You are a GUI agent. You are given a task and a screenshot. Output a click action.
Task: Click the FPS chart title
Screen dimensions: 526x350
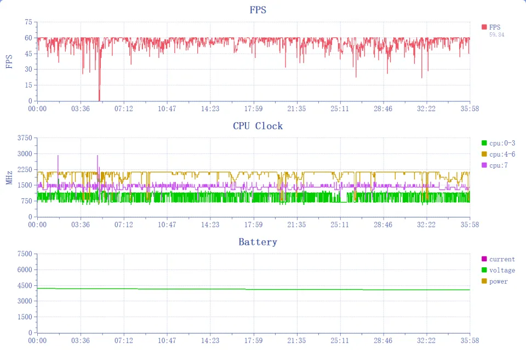coord(258,10)
